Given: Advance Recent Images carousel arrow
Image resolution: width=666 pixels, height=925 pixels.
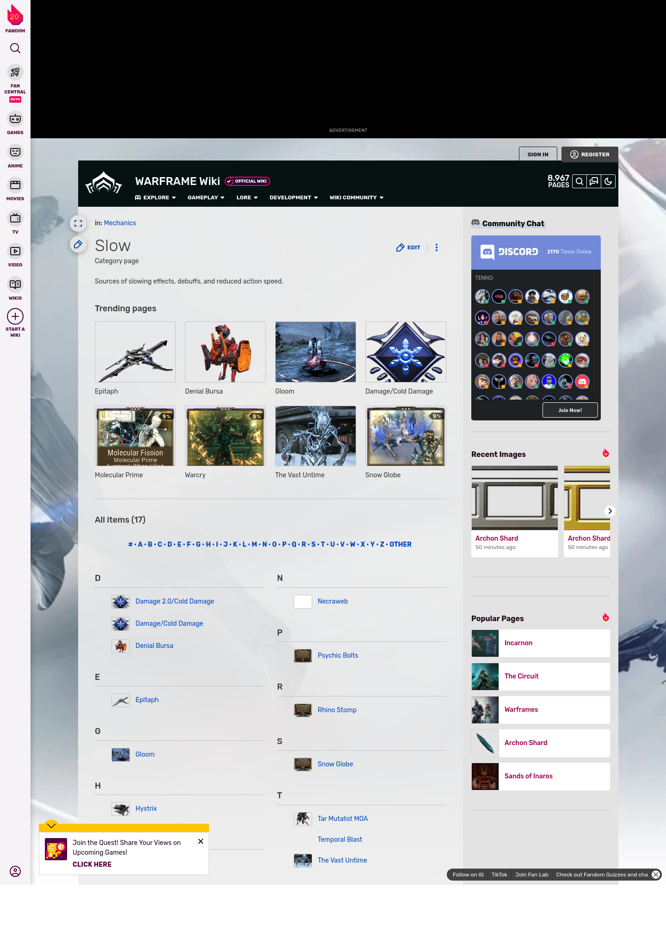Looking at the screenshot, I should coord(610,511).
